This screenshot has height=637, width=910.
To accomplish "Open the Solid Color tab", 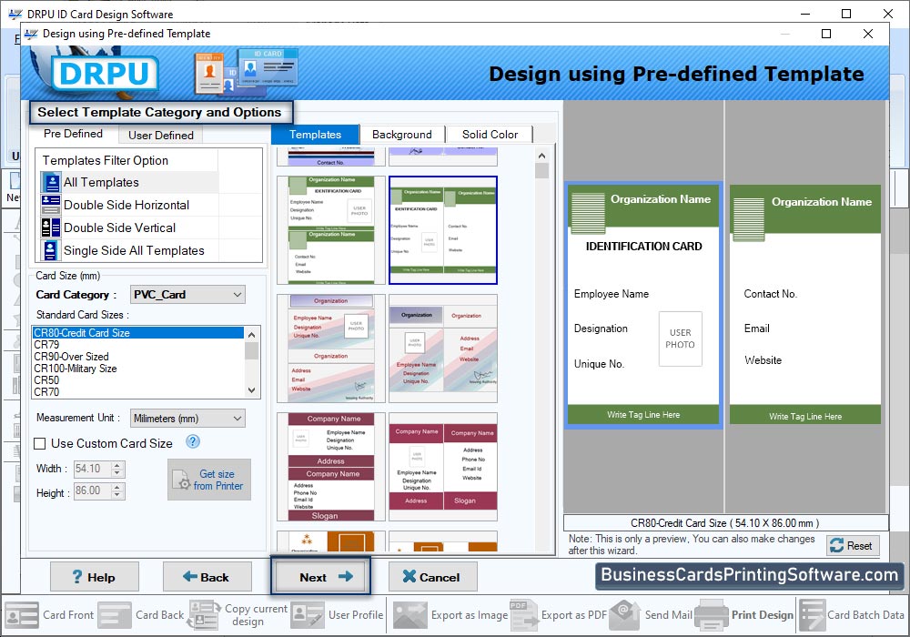I will point(490,135).
